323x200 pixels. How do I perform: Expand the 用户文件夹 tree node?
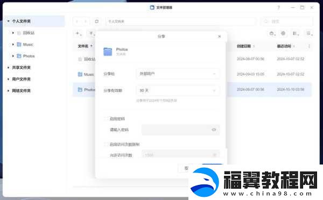tap(8, 79)
